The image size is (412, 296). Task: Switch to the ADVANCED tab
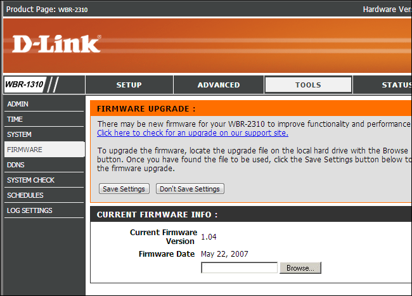[x=219, y=85]
